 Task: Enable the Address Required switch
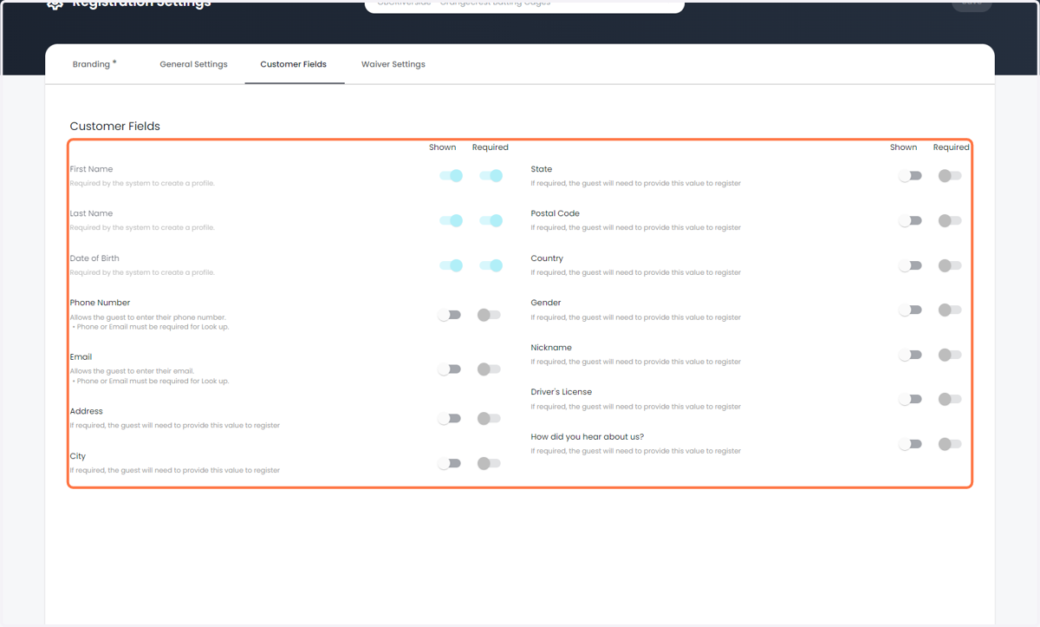click(x=489, y=419)
